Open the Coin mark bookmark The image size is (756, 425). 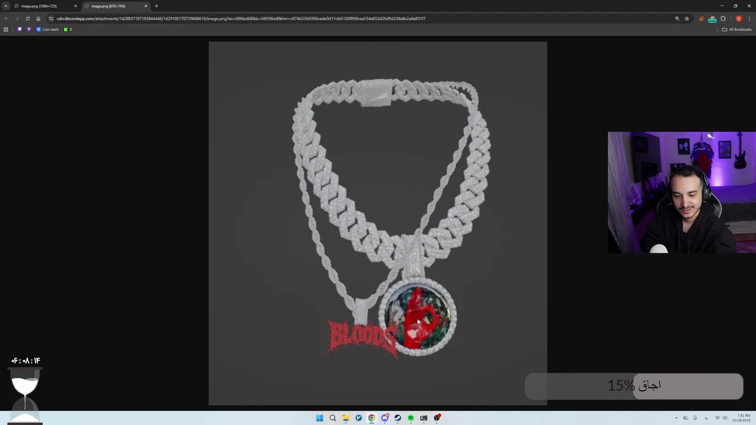point(48,30)
